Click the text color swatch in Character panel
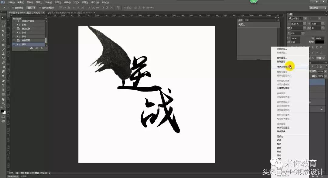Screen dimensions: 328x178 click(x=320, y=41)
